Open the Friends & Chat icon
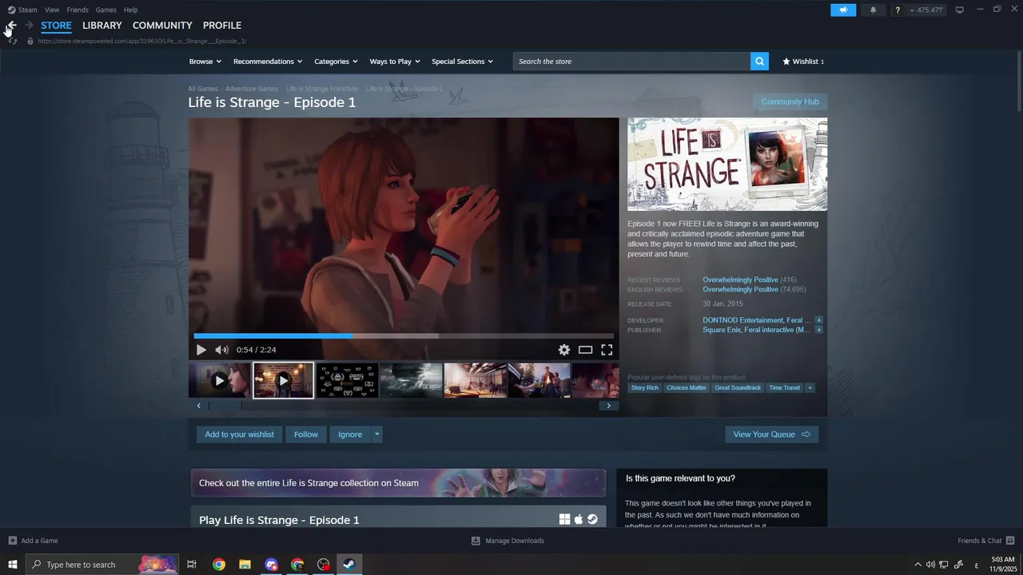The height and width of the screenshot is (575, 1023). coord(1010,541)
